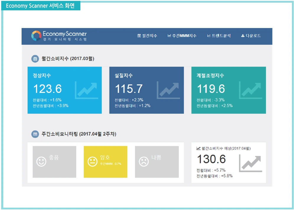The width and height of the screenshot is (294, 210).
Task: Select the 경상지수 card title
Action: [x=42, y=76]
